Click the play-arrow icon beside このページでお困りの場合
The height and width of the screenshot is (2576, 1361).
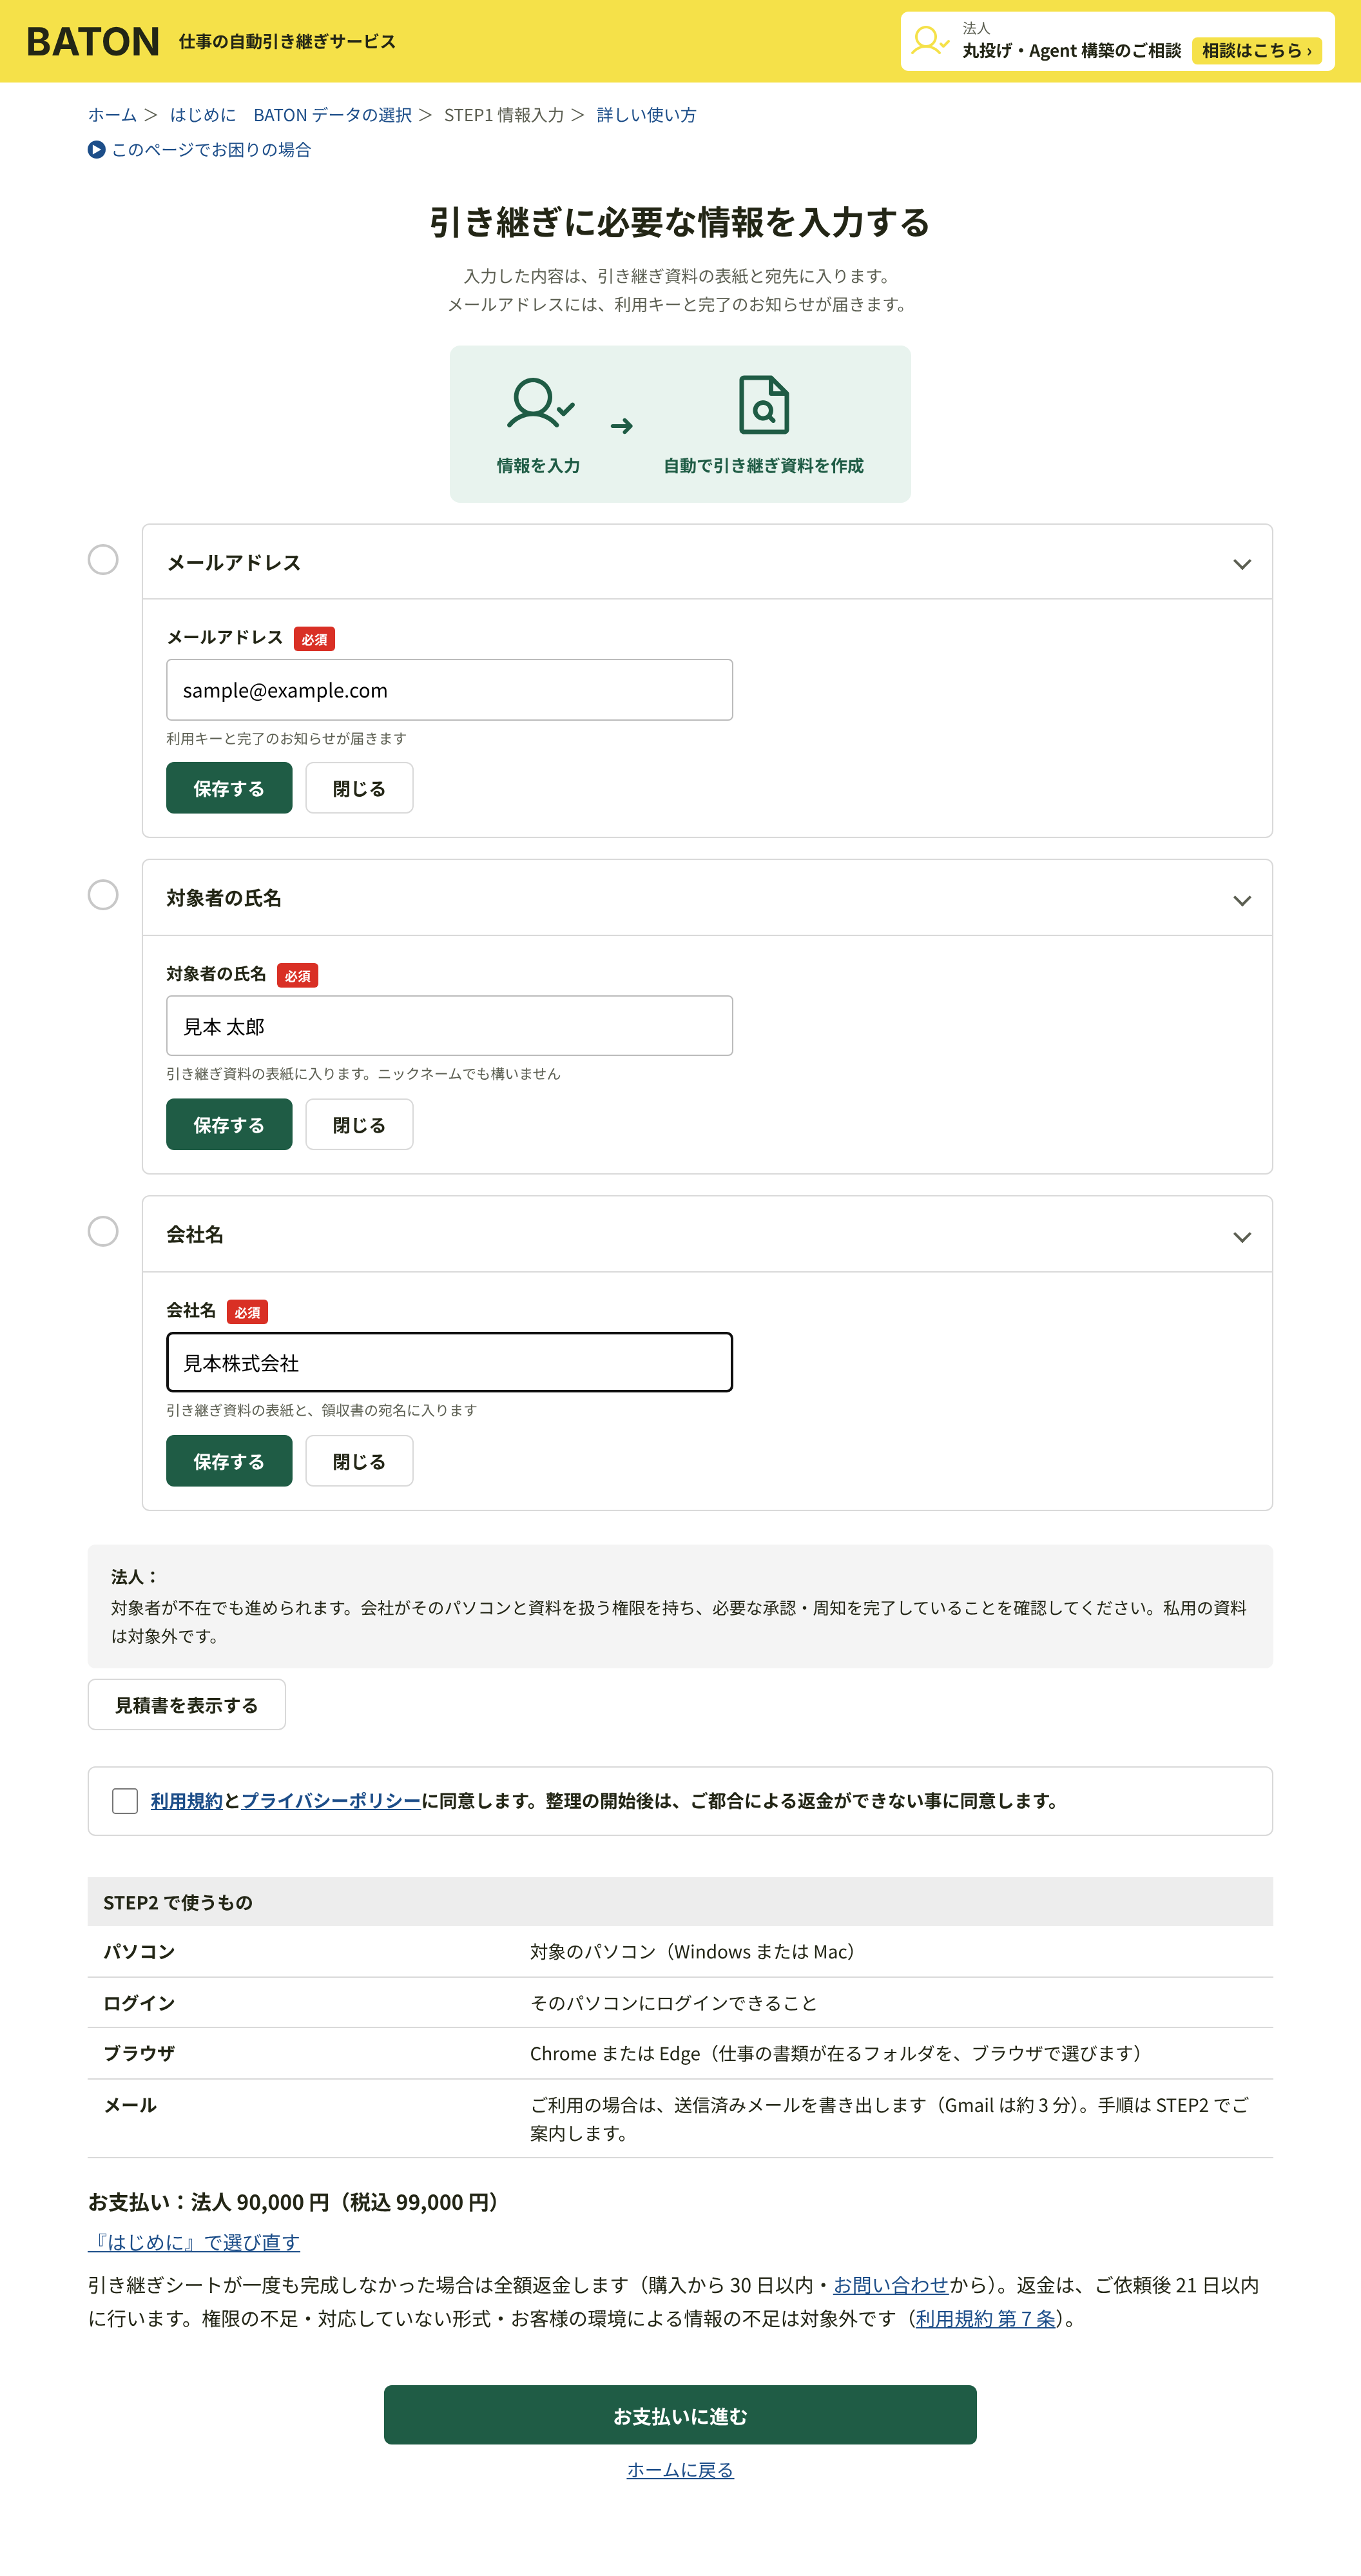click(x=96, y=150)
